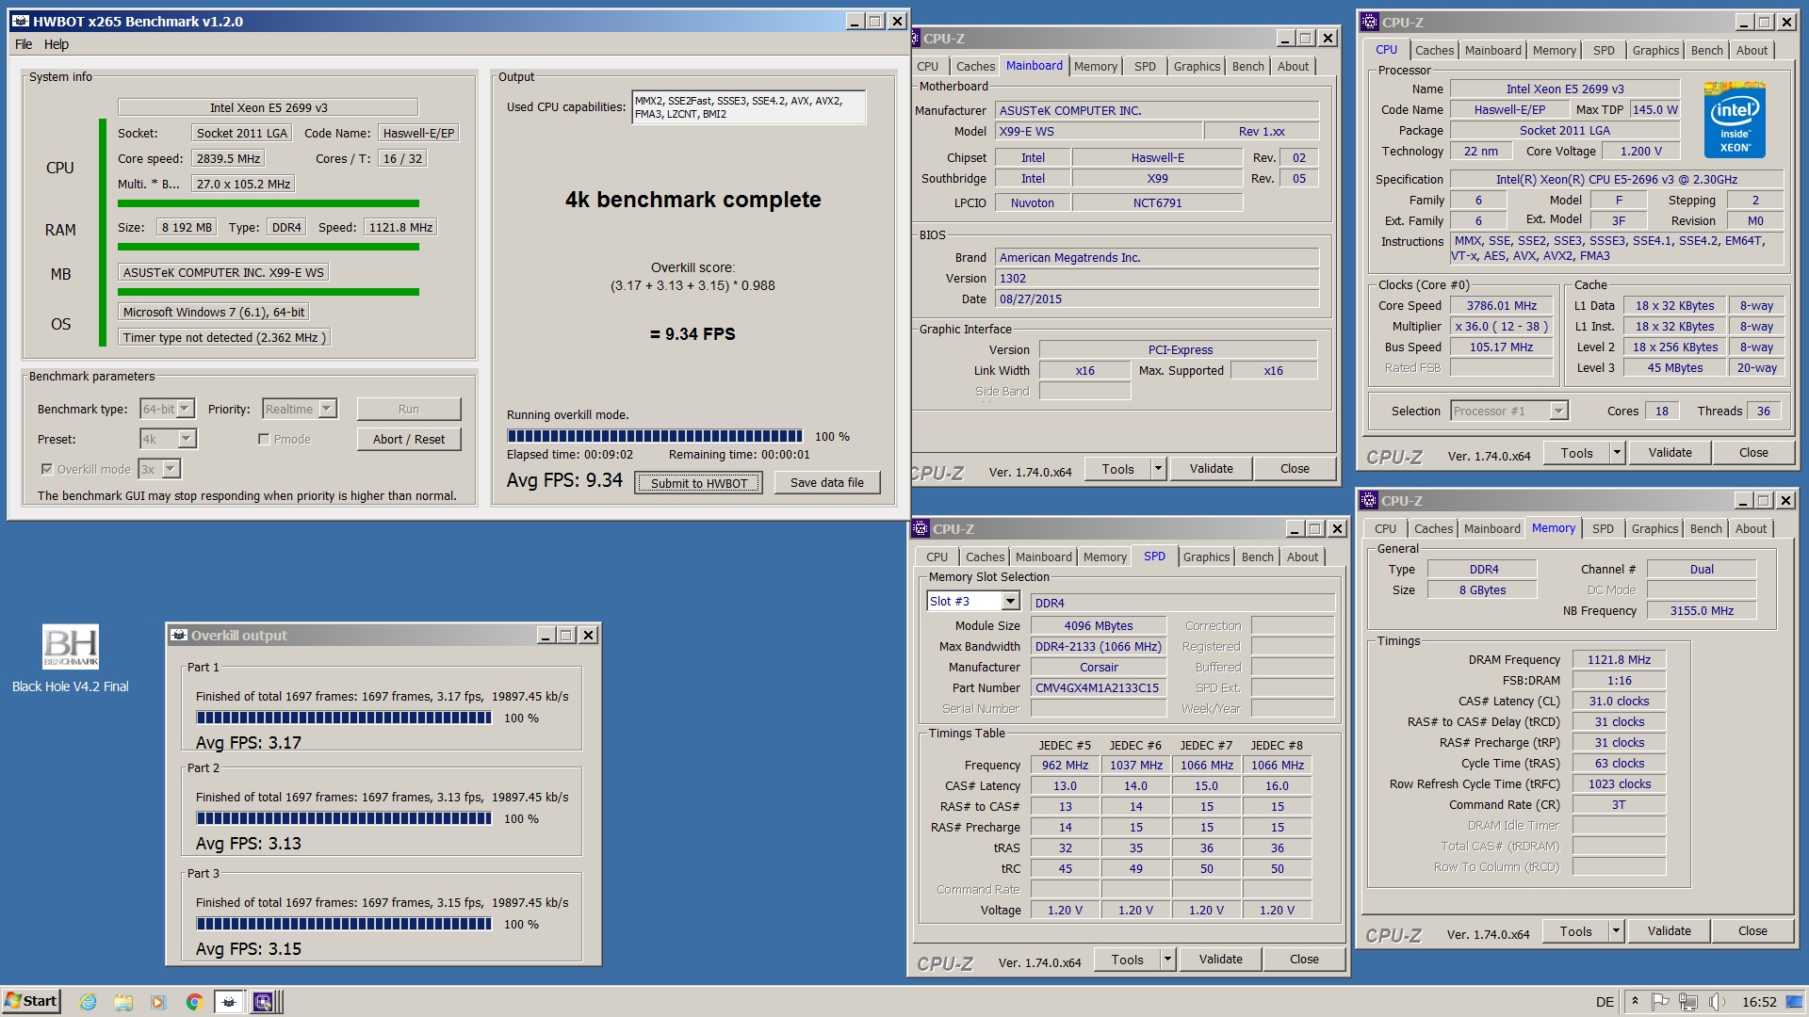Viewport: 1809px width, 1017px height.
Task: Switch to Graphics tab in SPD CPU-Z window
Action: coord(1206,557)
